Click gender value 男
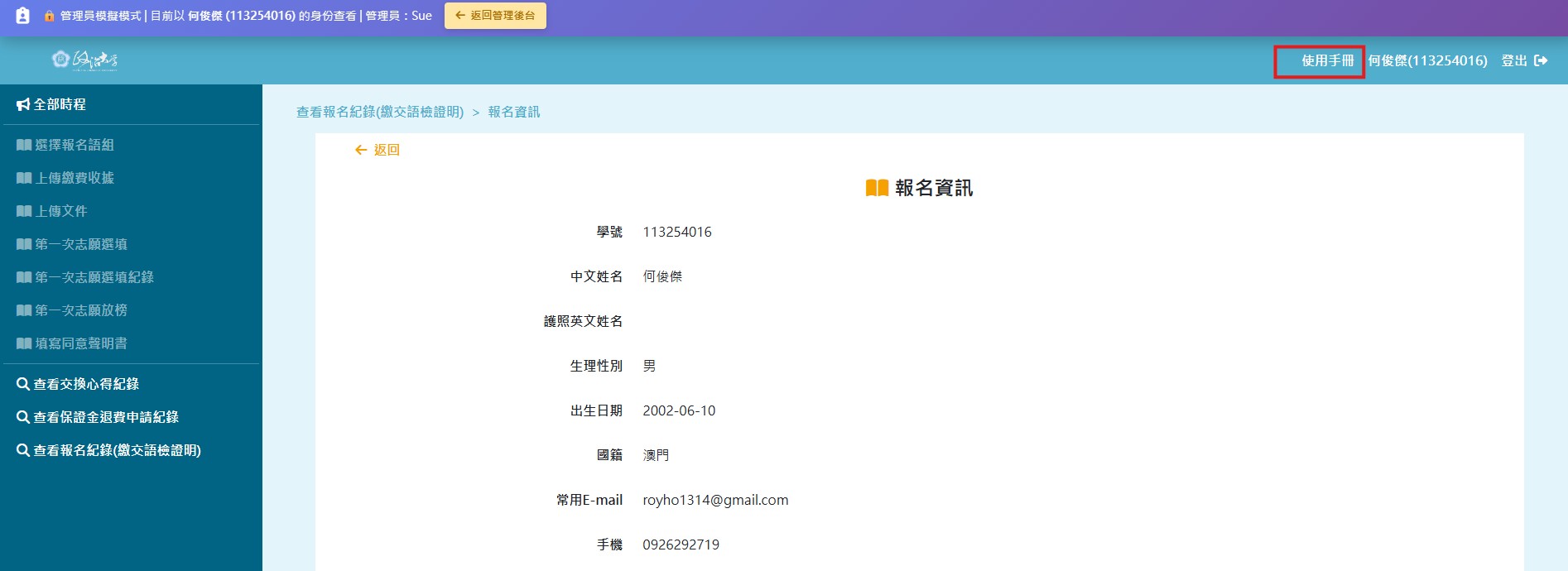This screenshot has width=1568, height=571. tap(649, 366)
